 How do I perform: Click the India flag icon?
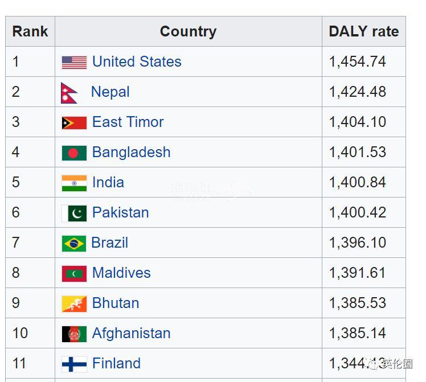click(x=74, y=183)
